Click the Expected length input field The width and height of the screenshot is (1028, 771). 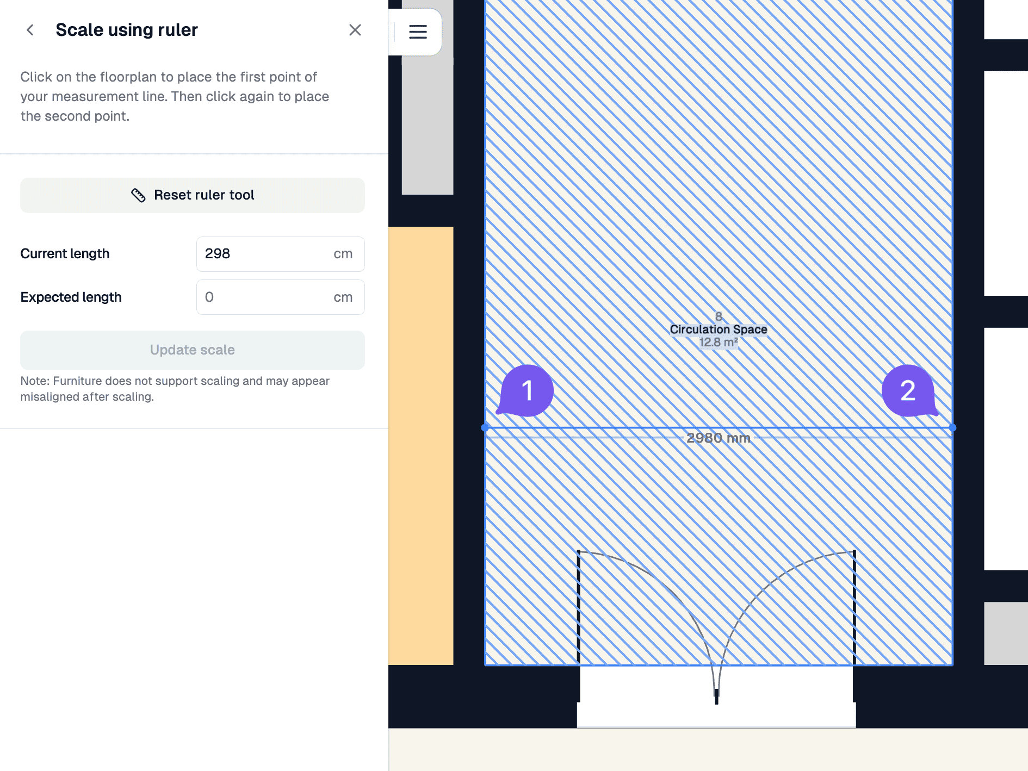tap(281, 297)
